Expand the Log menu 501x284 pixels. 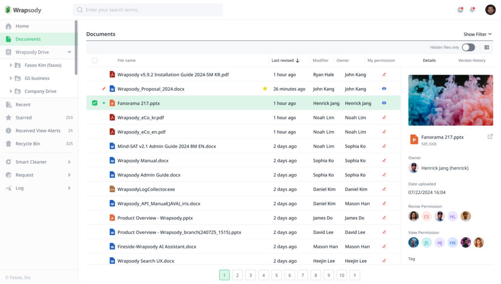point(69,188)
